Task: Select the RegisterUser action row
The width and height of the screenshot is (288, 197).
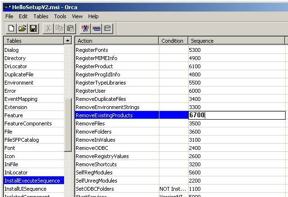Action: 180,91
